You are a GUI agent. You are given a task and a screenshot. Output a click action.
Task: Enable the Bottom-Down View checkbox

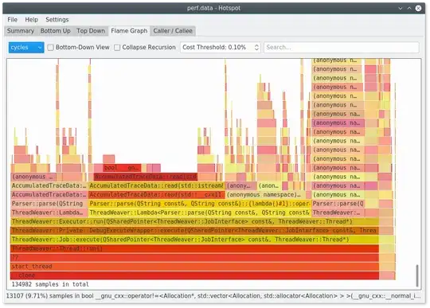(50, 48)
